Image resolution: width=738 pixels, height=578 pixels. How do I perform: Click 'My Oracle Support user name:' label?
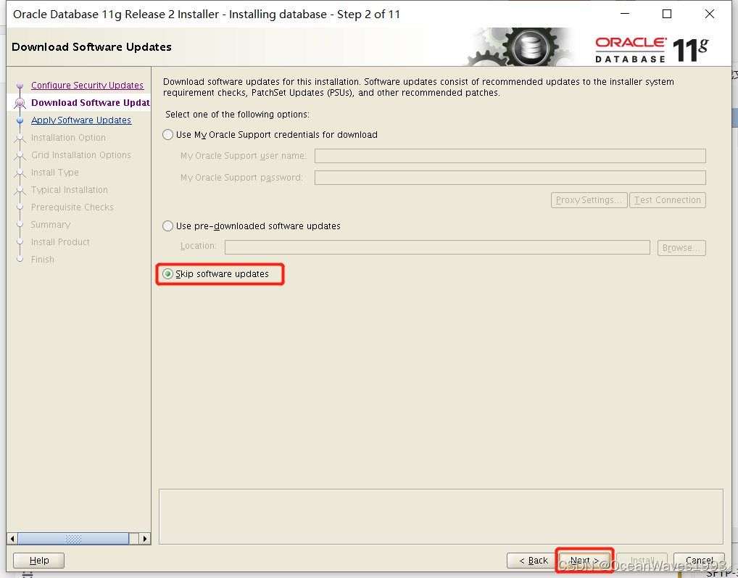(244, 156)
